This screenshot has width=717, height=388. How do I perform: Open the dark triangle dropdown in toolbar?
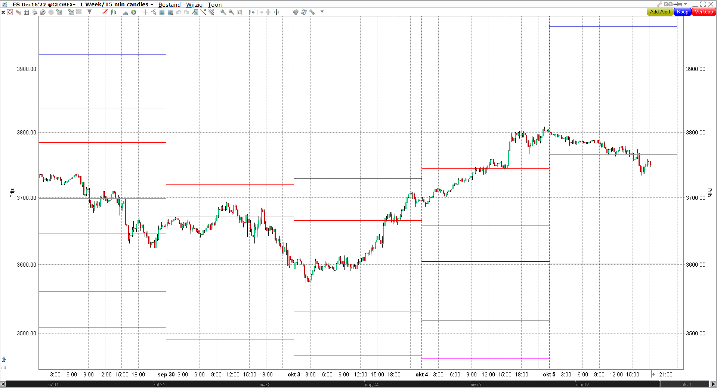point(89,12)
